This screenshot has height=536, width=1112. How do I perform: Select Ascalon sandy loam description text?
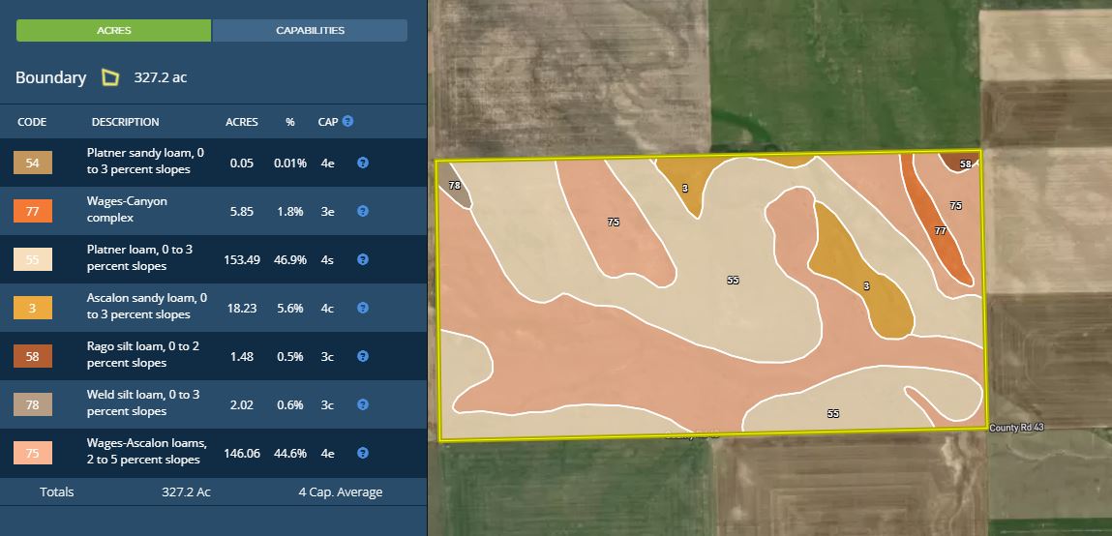[x=146, y=307]
